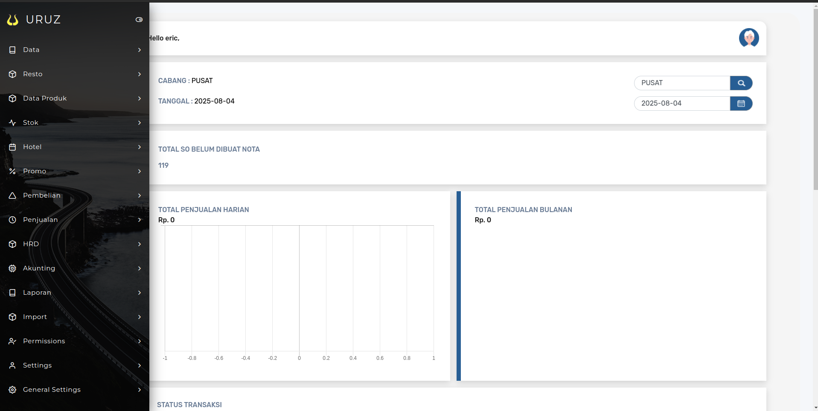
Task: Click the 2025-08-04 date input field
Action: coord(681,103)
